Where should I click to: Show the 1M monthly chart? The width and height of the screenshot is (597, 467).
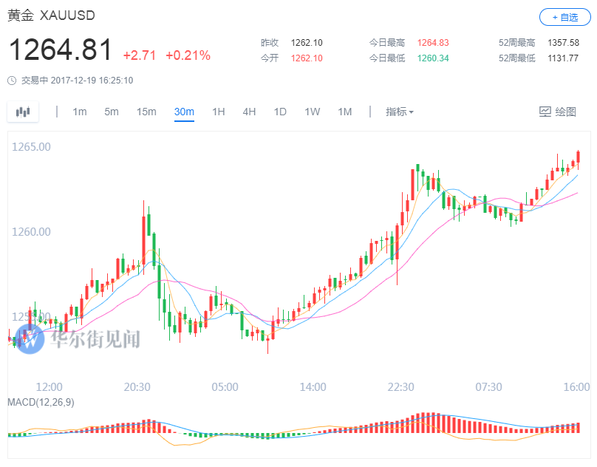tap(345, 112)
